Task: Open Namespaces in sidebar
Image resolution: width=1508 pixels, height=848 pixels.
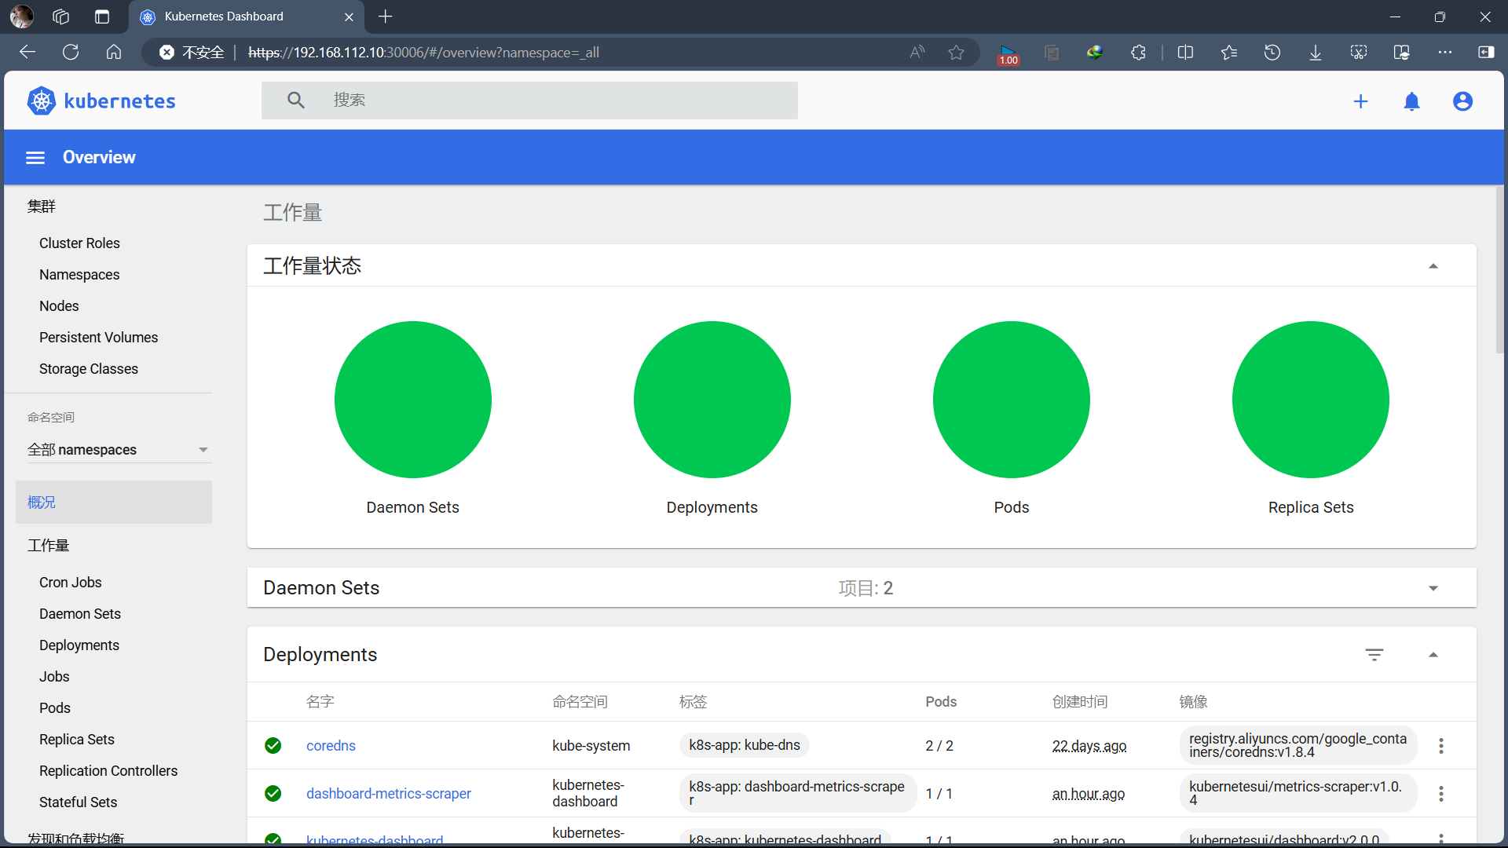Action: click(x=79, y=275)
